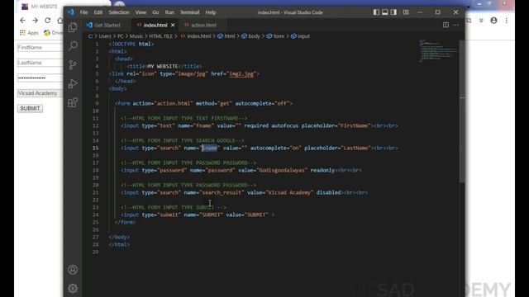
Task: Open the Edit menu
Action: (x=98, y=12)
